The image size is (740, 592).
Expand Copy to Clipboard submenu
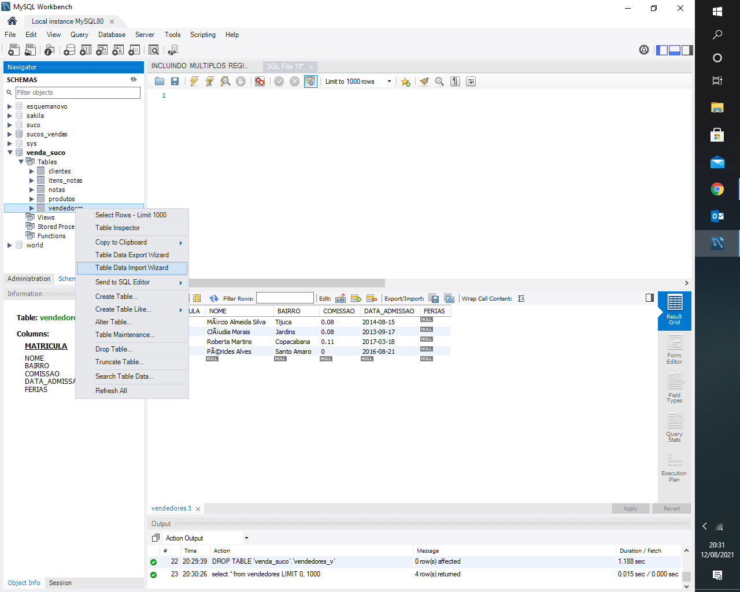(x=132, y=242)
